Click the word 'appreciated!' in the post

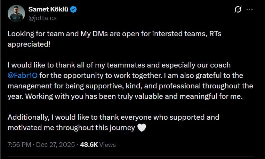tap(29, 44)
